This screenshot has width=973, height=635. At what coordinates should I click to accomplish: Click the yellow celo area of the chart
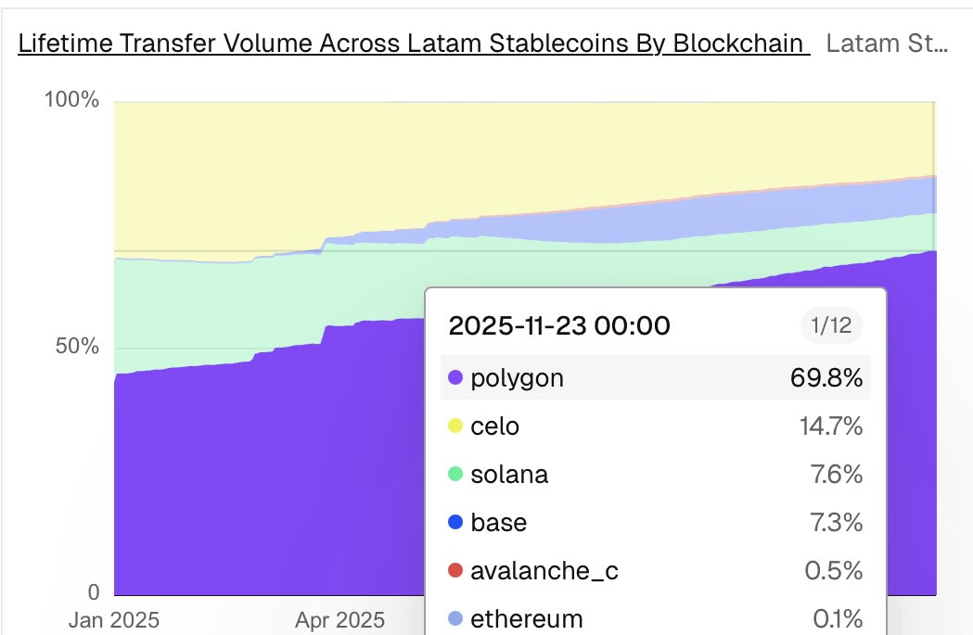click(434, 155)
